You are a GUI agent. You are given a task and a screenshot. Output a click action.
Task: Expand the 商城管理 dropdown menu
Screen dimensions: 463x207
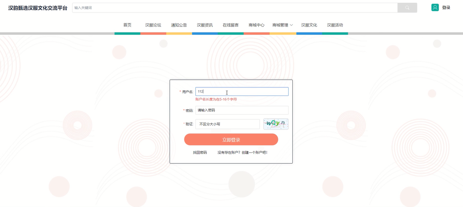[x=281, y=25]
